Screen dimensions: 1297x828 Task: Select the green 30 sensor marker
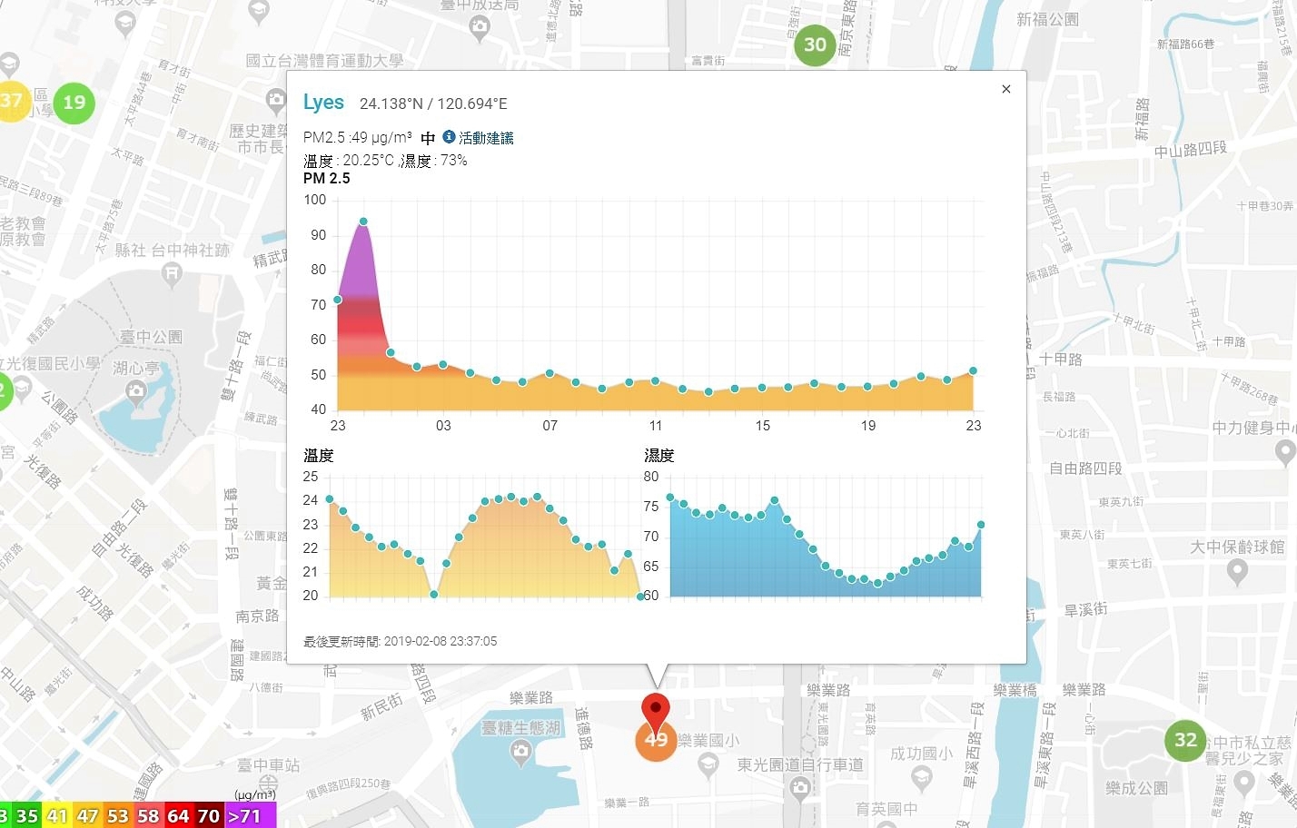click(x=815, y=44)
